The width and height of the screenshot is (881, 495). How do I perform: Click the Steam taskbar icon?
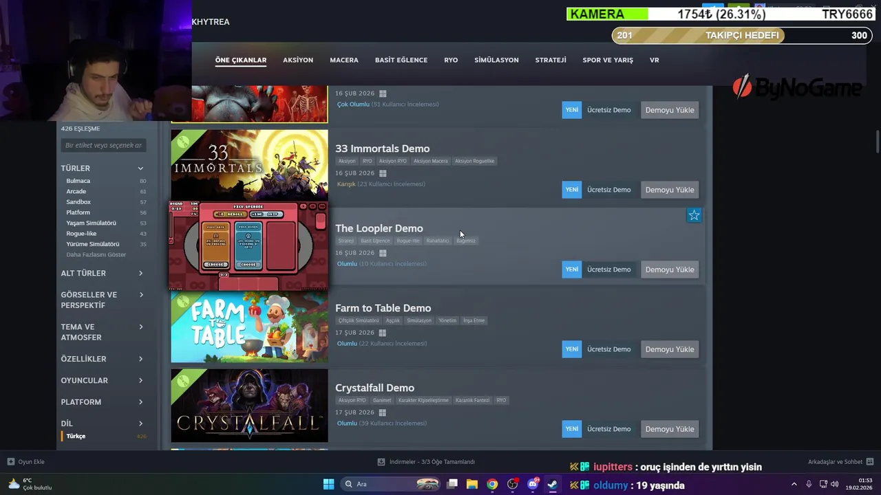point(552,484)
